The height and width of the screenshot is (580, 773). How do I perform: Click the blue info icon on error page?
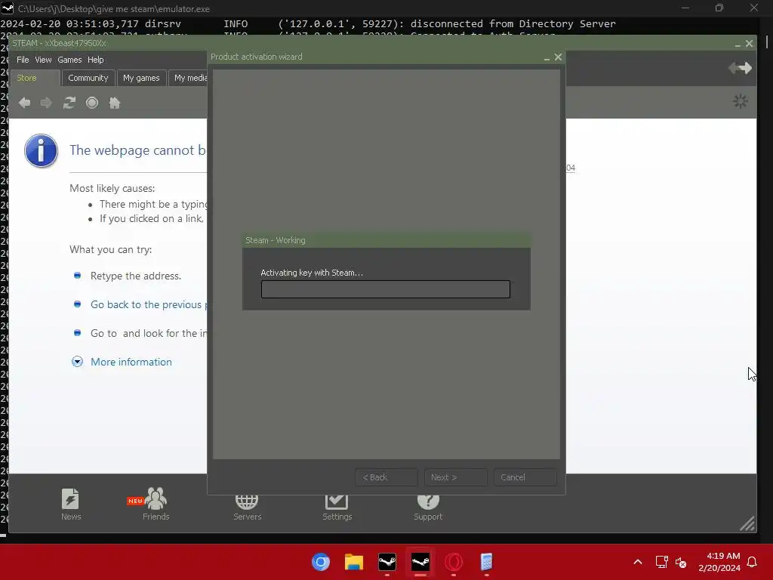point(41,151)
